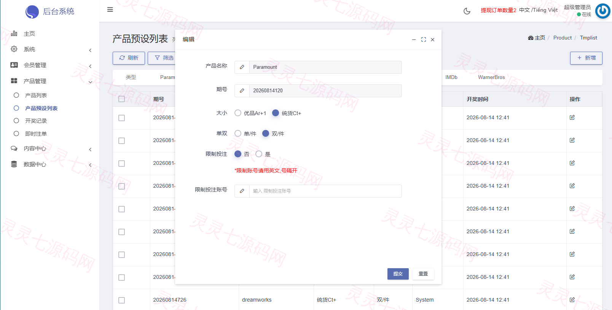Click the pencil icon beside 限制投注账号 field

click(242, 191)
